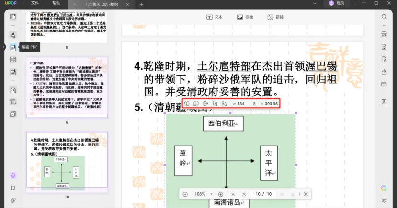Crop the selected image
The image size is (397, 208).
pos(215,104)
